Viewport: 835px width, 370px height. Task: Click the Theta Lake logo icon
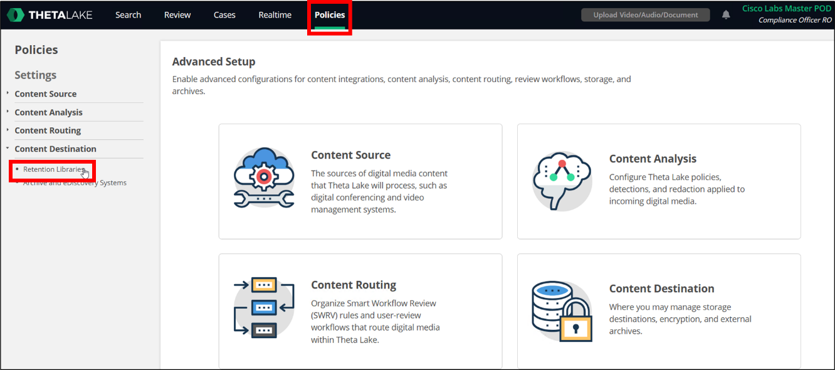[x=16, y=15]
